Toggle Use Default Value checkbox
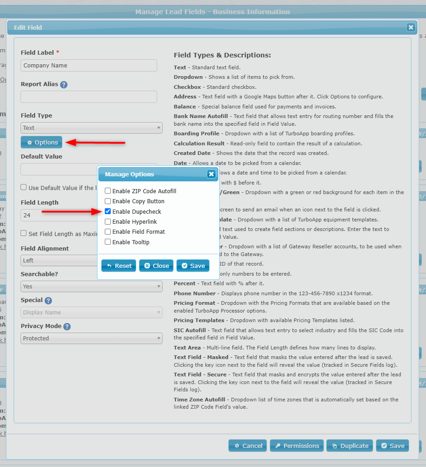Screen dimensions: 426x467 click(x=24, y=187)
